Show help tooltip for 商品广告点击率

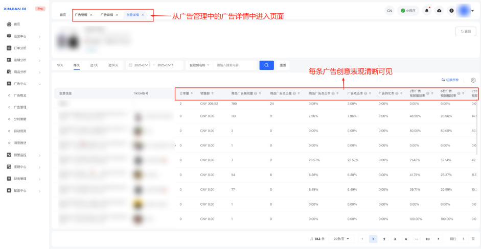[333, 93]
